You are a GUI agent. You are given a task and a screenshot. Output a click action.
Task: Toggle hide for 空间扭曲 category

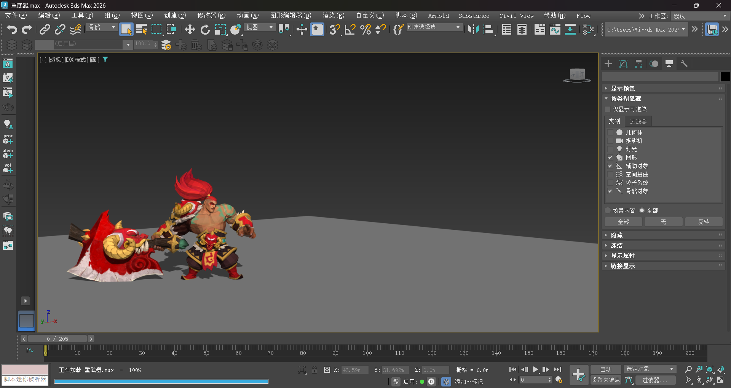[610, 174]
